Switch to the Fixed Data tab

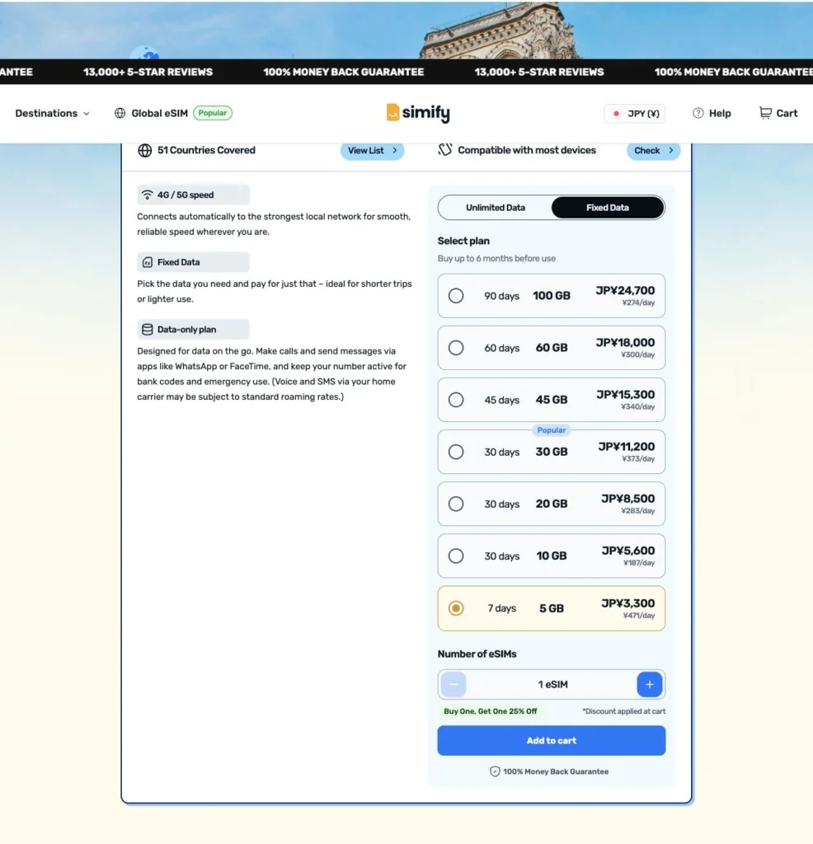(608, 208)
